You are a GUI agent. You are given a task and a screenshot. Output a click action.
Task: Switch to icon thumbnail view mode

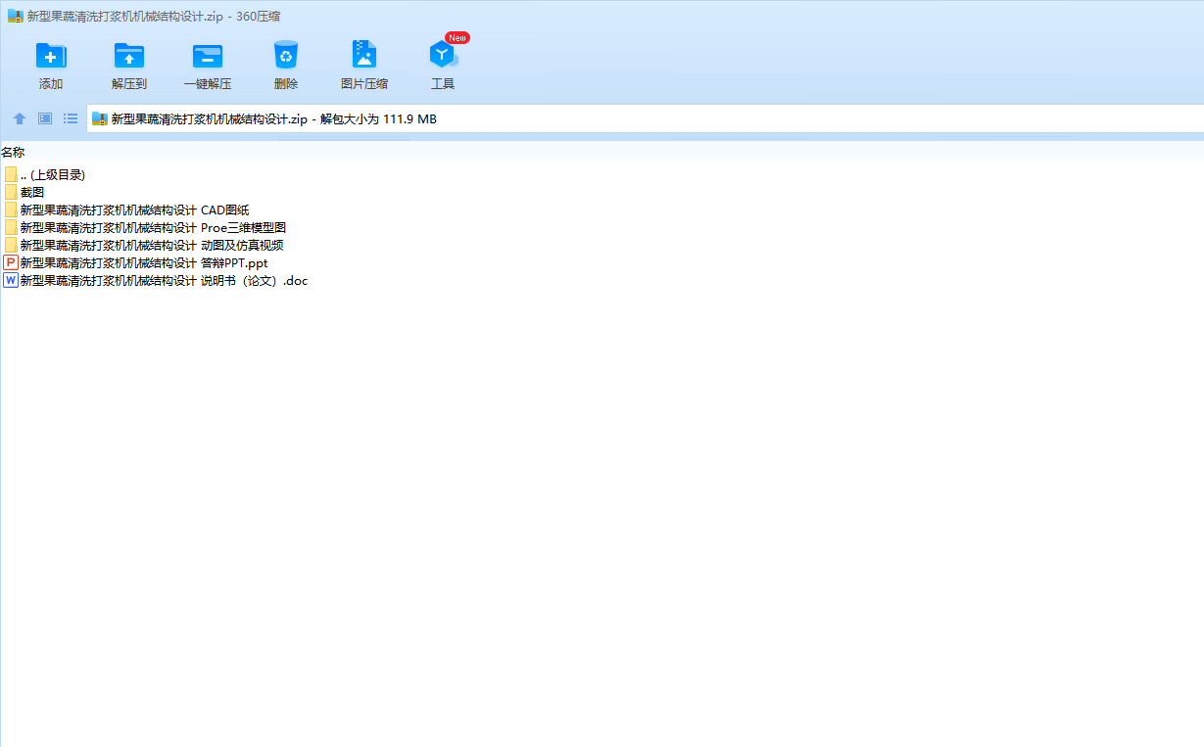(45, 118)
